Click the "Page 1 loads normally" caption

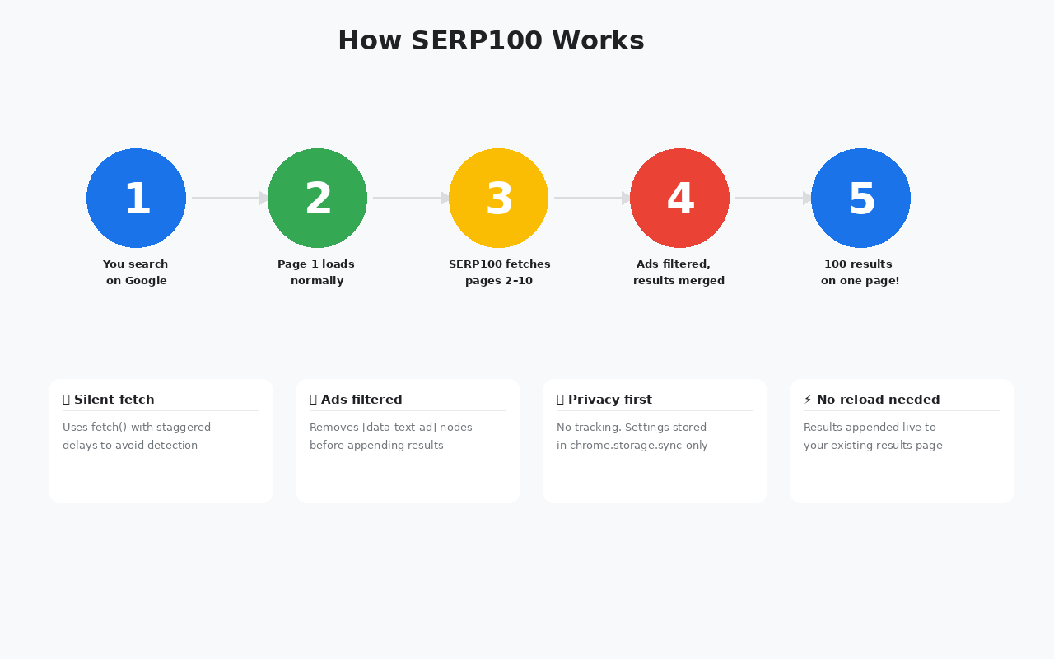pos(317,273)
